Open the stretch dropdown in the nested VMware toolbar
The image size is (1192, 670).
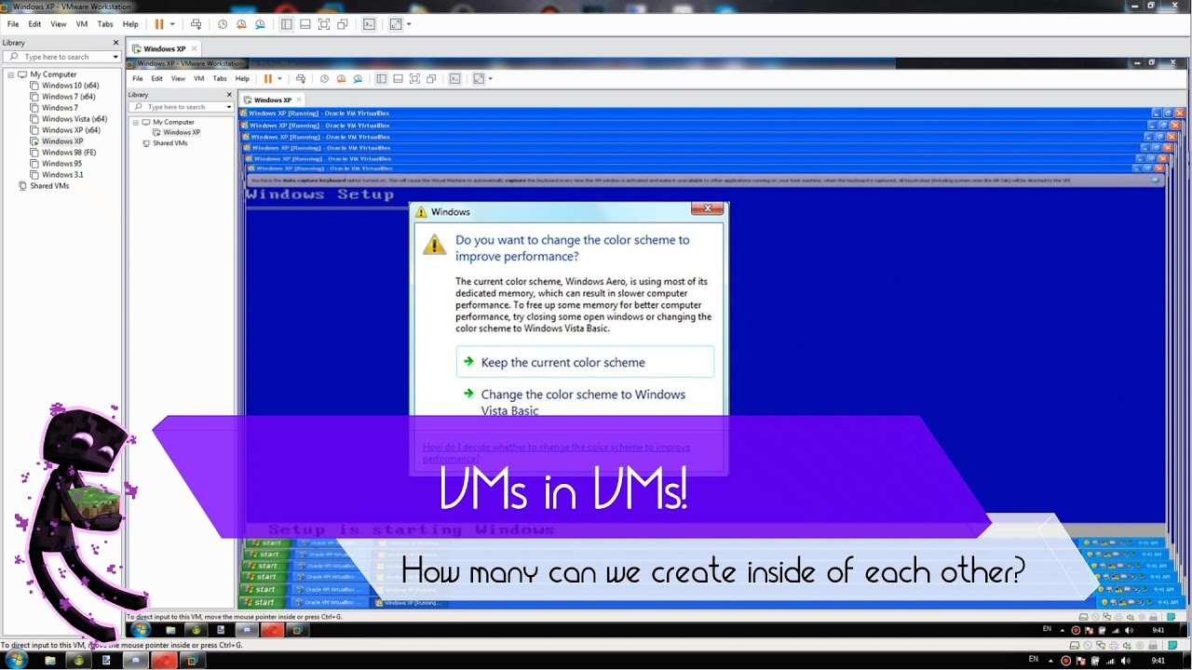(490, 79)
